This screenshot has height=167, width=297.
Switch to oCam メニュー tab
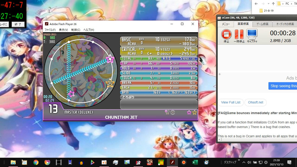click(226, 24)
